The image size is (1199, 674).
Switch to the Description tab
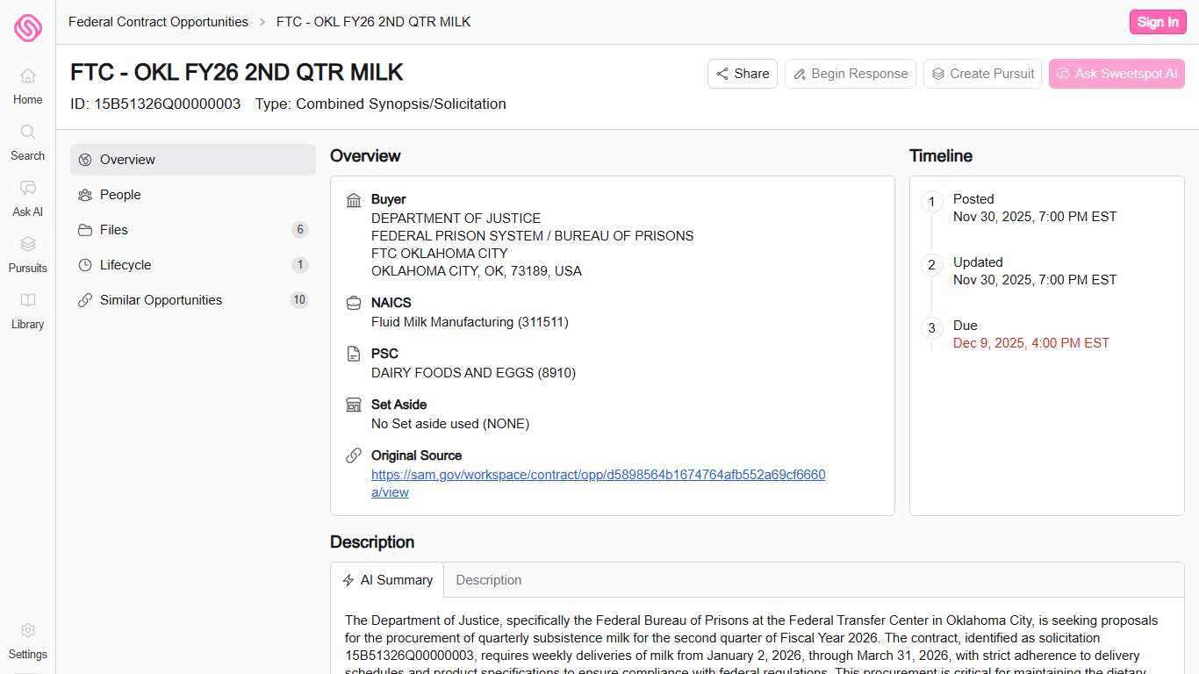[489, 580]
